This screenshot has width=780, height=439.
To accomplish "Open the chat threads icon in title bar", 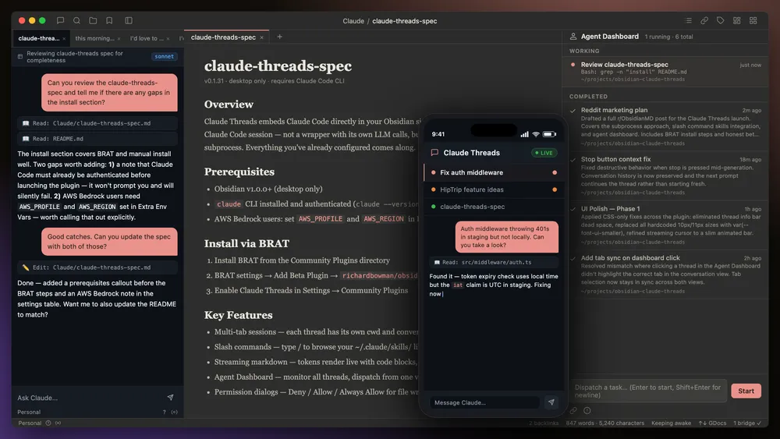I will (60, 20).
